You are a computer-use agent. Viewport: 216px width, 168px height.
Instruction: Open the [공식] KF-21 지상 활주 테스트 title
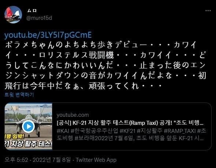pos(130,123)
